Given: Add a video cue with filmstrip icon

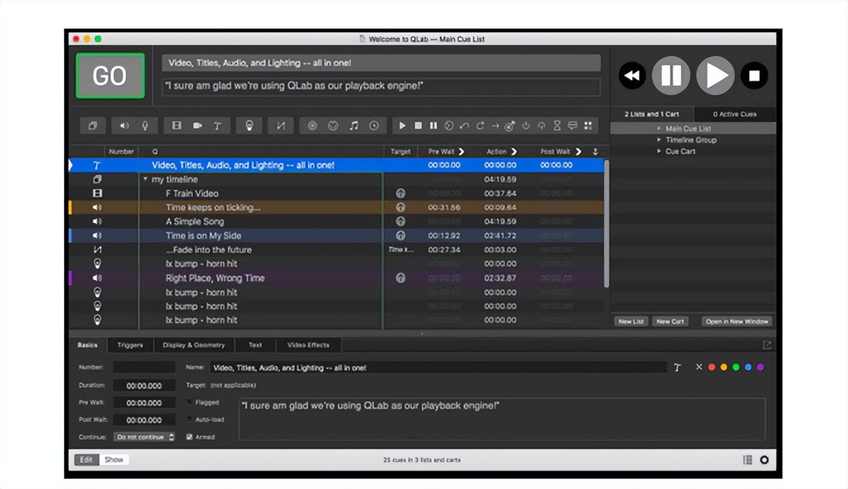Looking at the screenshot, I should pos(177,125).
